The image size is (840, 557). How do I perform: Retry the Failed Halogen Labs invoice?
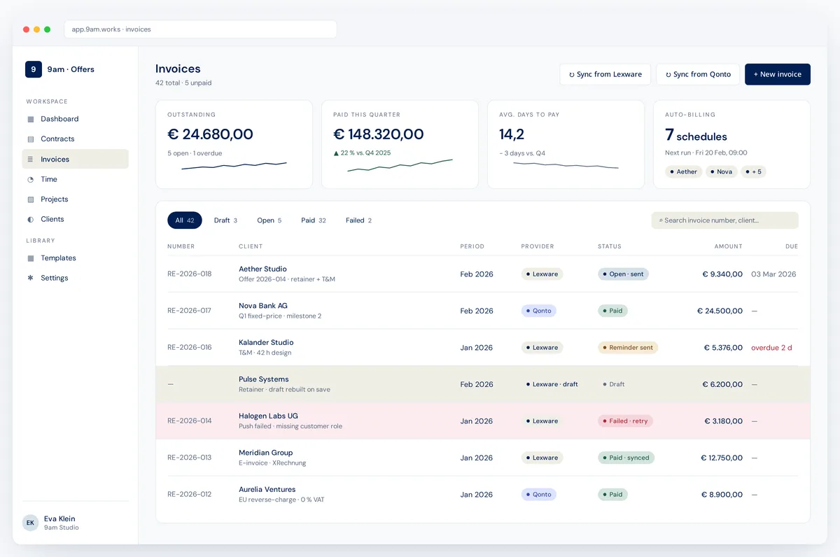[626, 421]
